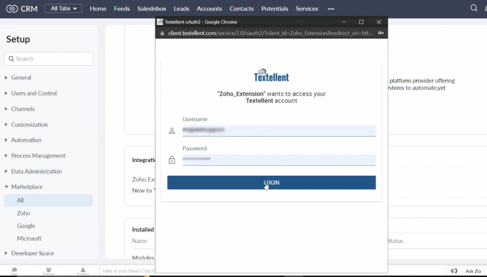Click the Textellent logo in login popup
Viewport: 487px width, 277px height.
coord(272,75)
